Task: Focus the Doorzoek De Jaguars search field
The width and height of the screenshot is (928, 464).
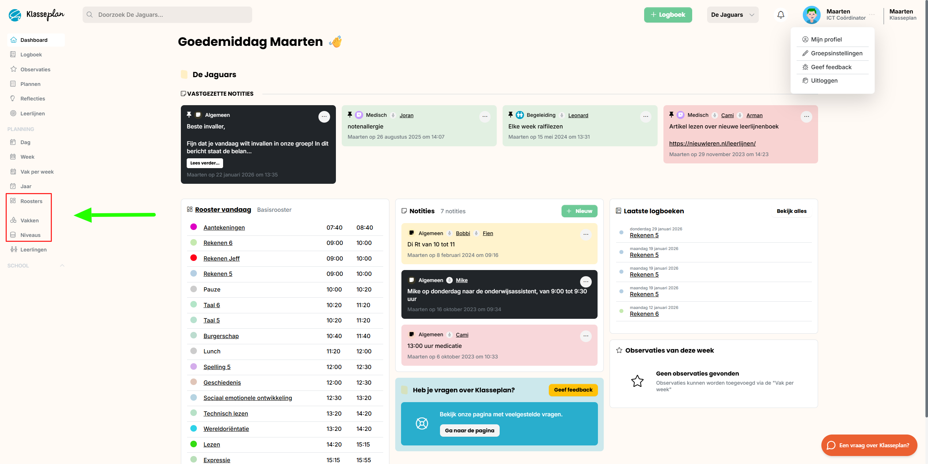Action: click(x=167, y=15)
